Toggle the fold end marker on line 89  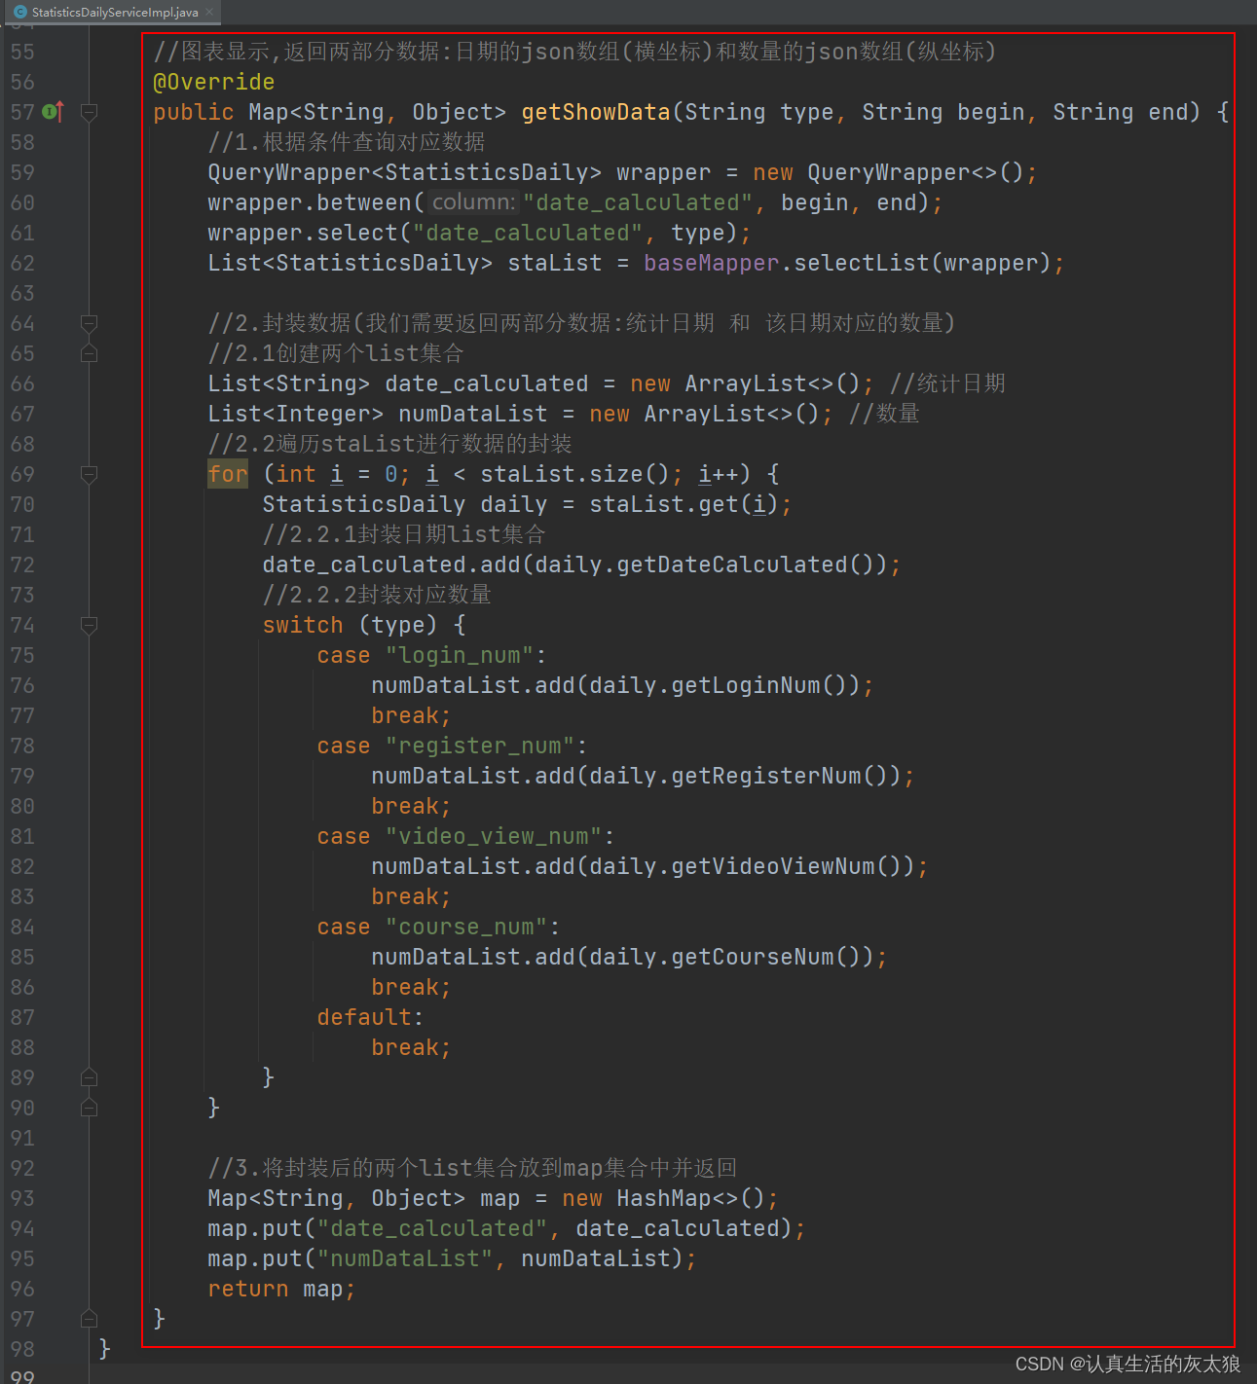coord(89,1077)
